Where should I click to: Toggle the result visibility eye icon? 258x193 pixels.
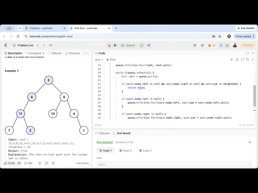[x=250, y=142]
